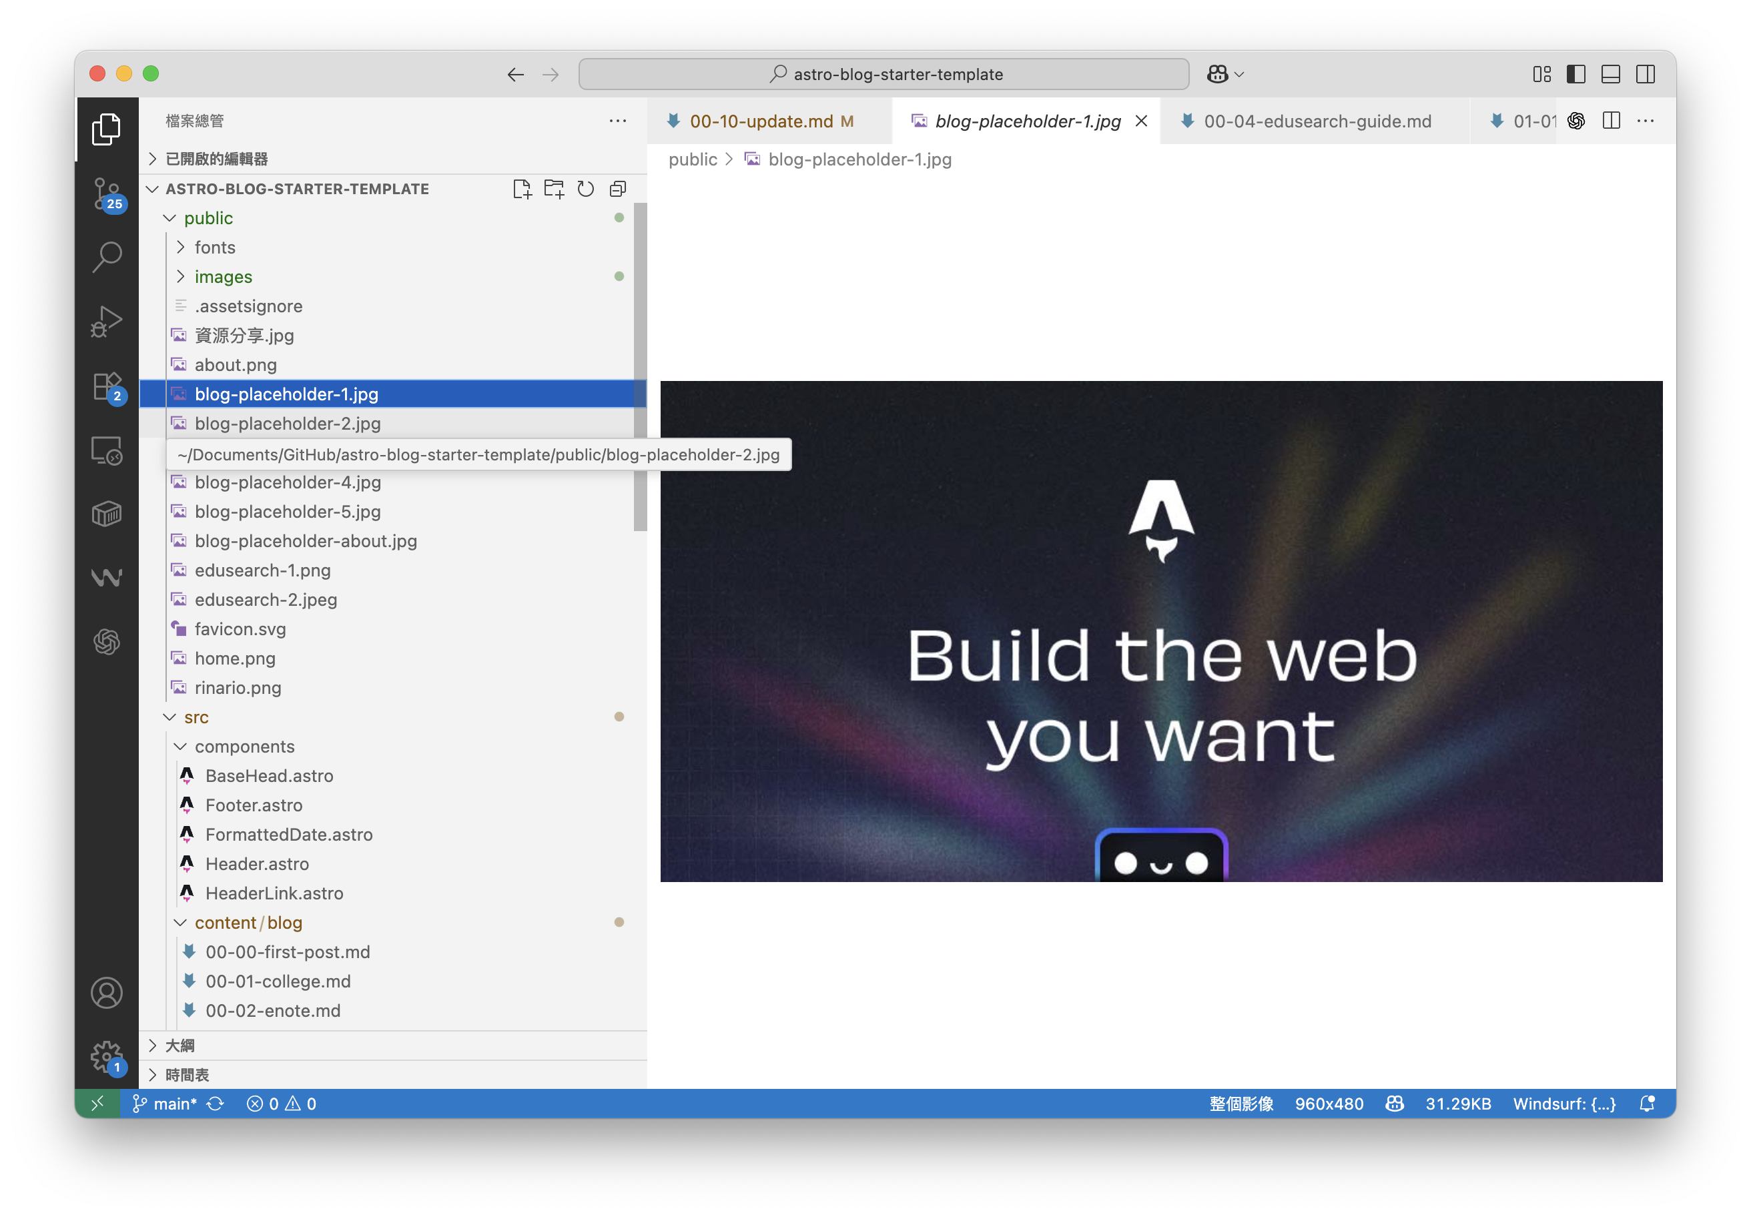The width and height of the screenshot is (1751, 1217).
Task: Click the 31.29KB file size status
Action: click(x=1457, y=1104)
